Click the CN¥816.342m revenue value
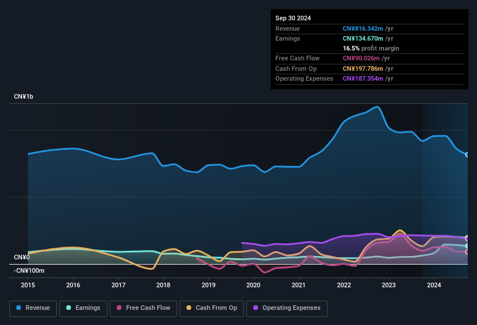The width and height of the screenshot is (477, 325). point(363,28)
